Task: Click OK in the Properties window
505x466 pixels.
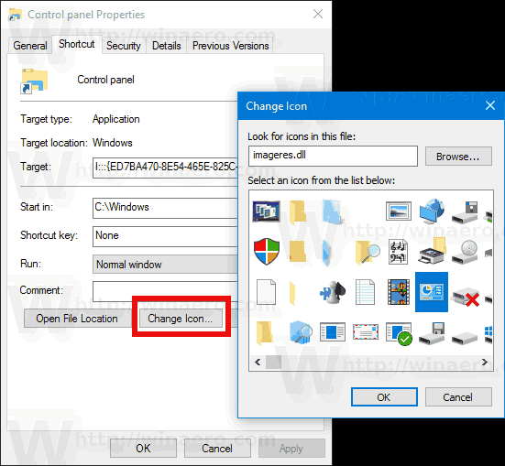Action: pyautogui.click(x=143, y=448)
